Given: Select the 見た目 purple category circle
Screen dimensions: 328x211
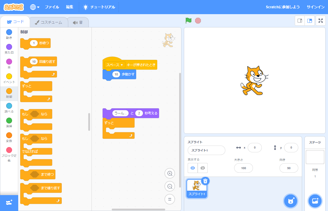Looking at the screenshot, I should (9, 47).
